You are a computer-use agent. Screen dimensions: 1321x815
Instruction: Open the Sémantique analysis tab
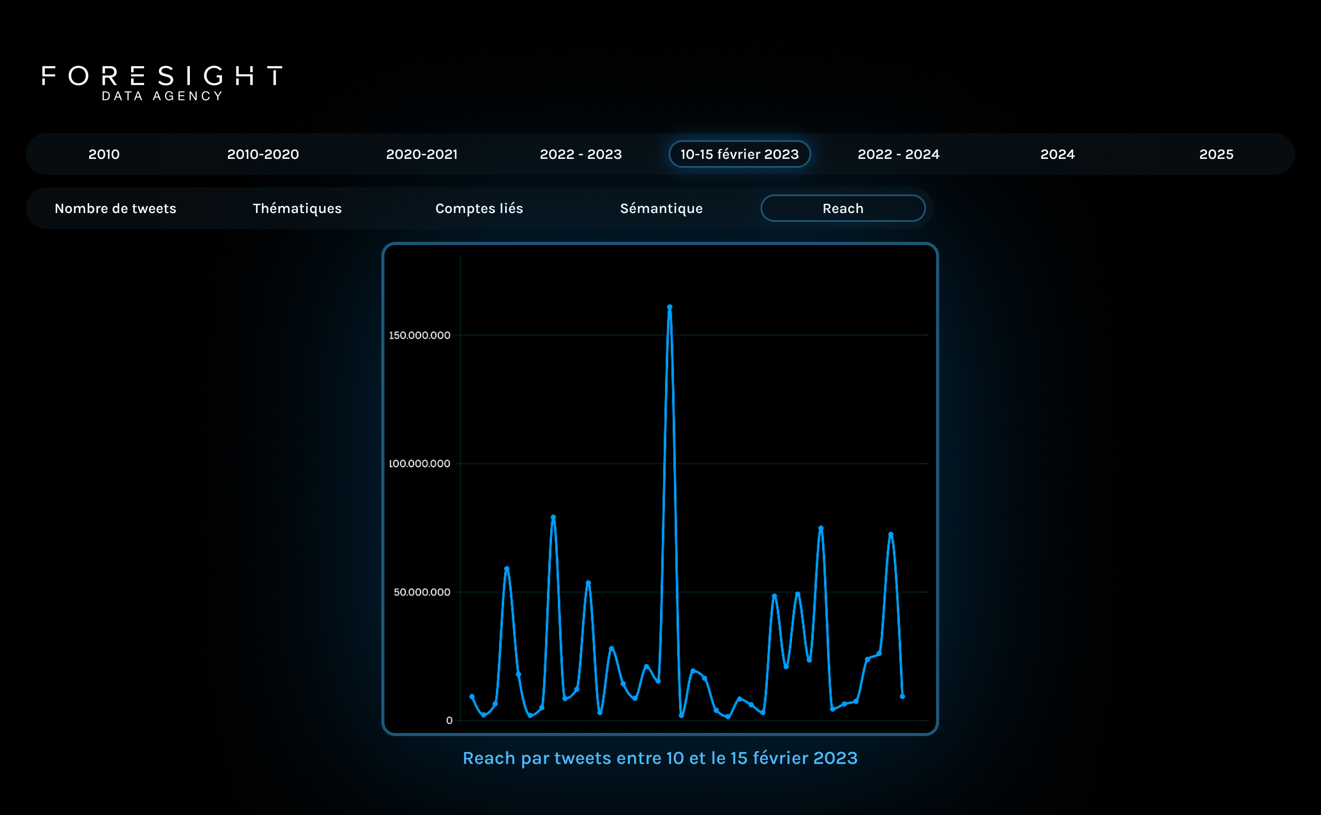661,208
